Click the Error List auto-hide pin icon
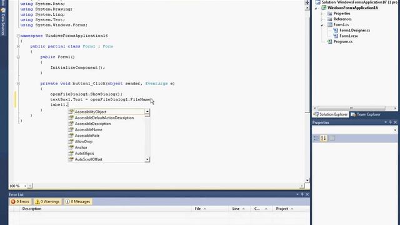 pos(302,194)
